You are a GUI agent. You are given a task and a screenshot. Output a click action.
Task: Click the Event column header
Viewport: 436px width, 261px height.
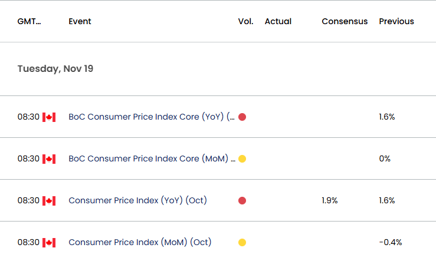pos(80,21)
